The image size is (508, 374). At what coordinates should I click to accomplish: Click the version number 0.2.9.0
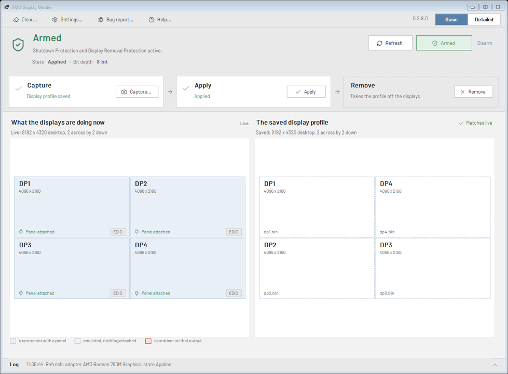(420, 19)
